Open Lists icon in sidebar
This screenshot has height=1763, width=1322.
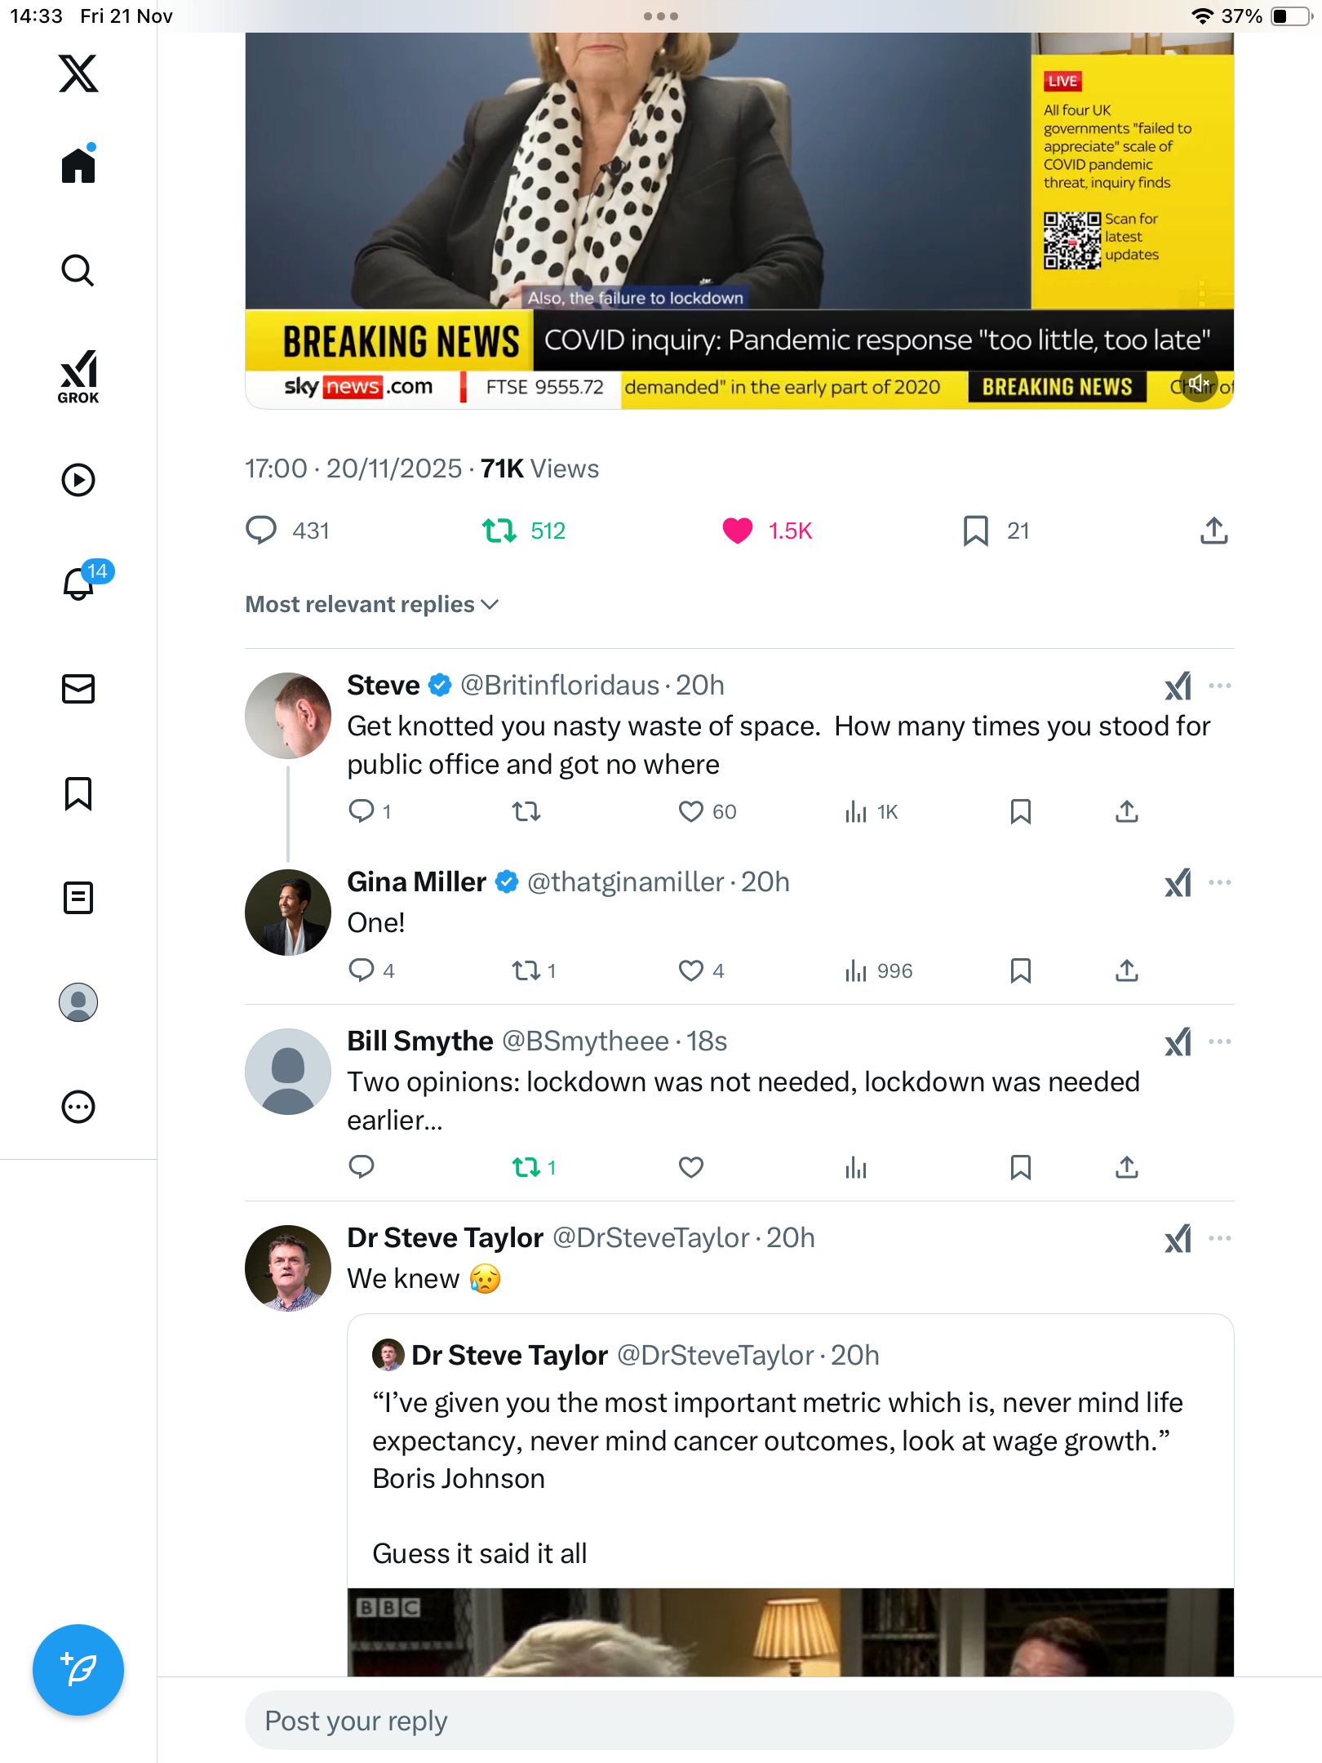[78, 898]
